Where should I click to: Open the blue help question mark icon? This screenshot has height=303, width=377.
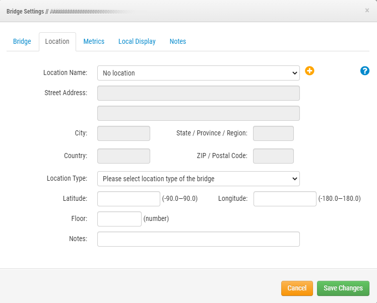click(365, 71)
